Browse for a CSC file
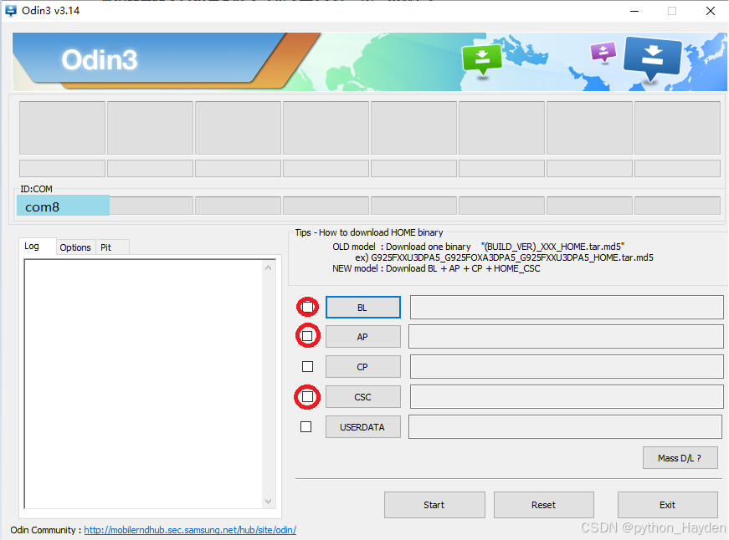 tap(362, 397)
